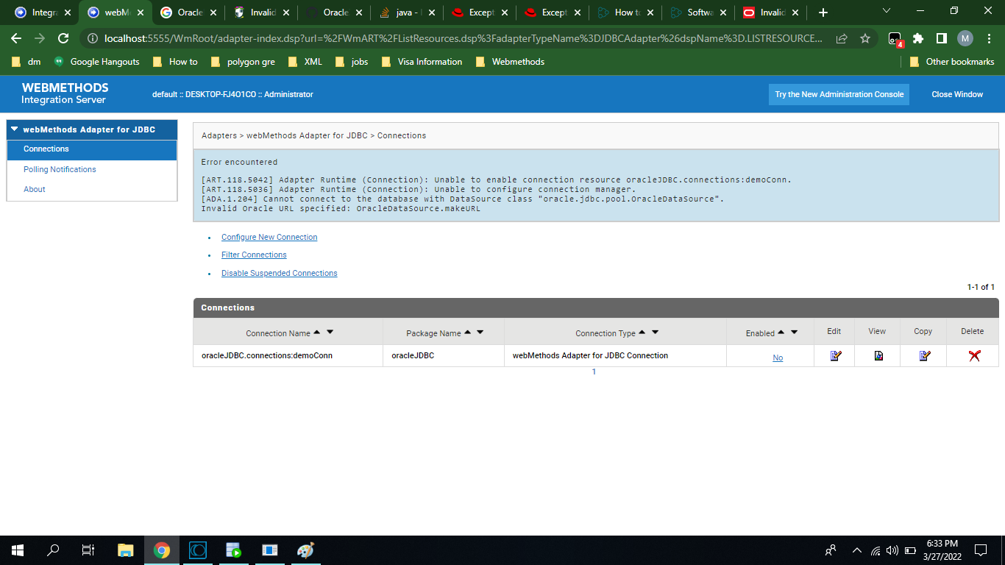Switch to the java Stack Overflow tab
The width and height of the screenshot is (1005, 565).
tap(405, 13)
